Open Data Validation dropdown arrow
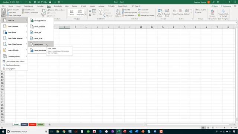Viewport: 238px width, 134px height. point(136,16)
